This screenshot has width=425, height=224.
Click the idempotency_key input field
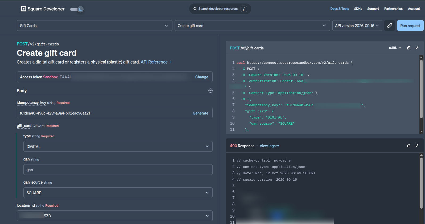coord(115,113)
